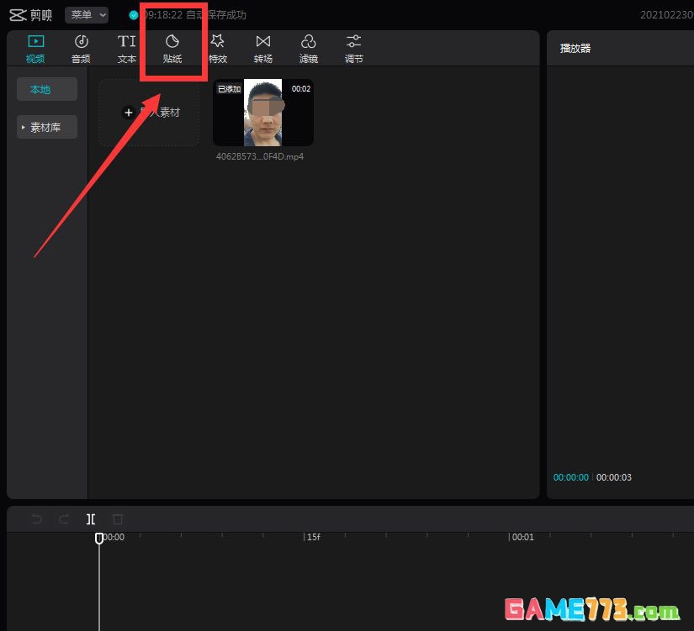Screen dimensions: 694x631
Task: Open the 转场 (Transitions) panel
Action: [263, 49]
